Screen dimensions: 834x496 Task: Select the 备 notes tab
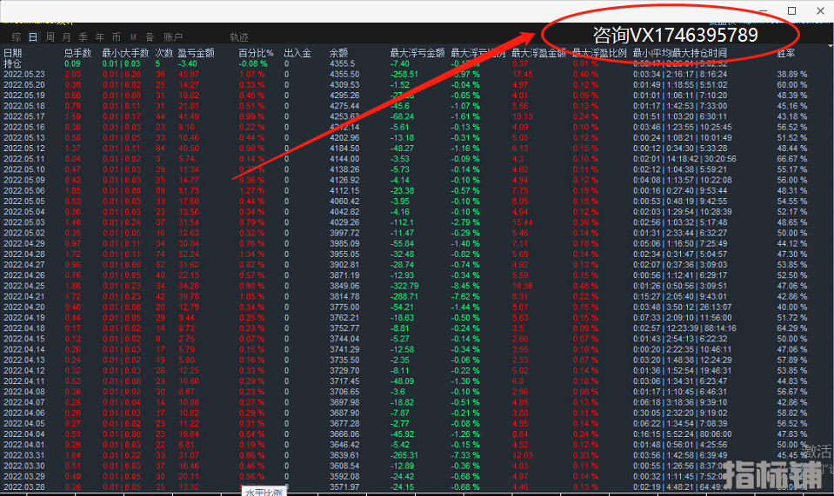(x=150, y=37)
